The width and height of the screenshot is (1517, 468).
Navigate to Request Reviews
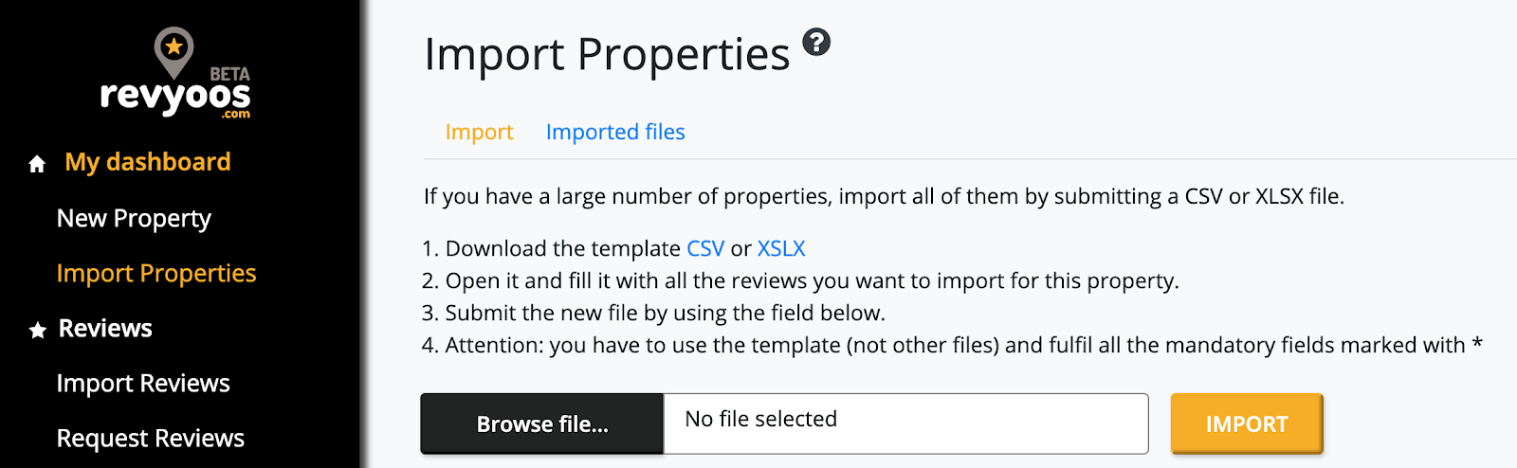coord(151,438)
